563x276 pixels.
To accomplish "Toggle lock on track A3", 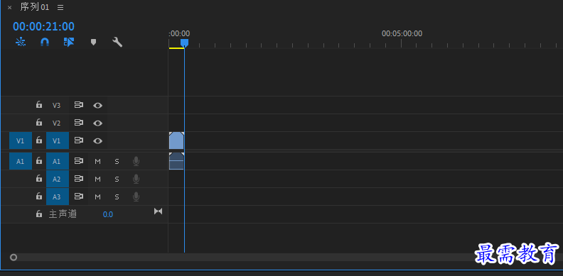I will [x=39, y=196].
